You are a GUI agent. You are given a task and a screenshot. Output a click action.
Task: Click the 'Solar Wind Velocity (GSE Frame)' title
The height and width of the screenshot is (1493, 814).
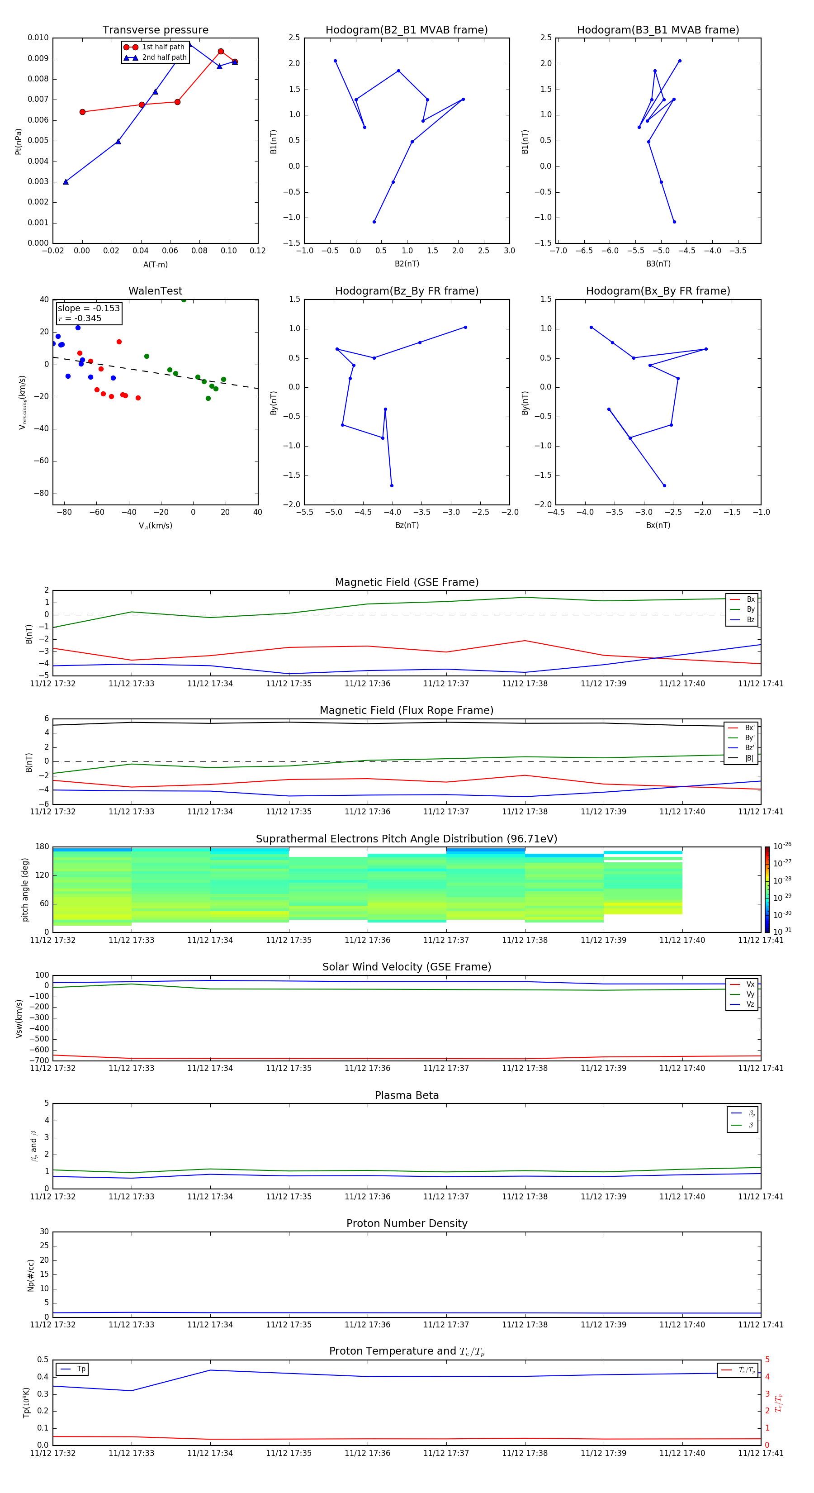(x=407, y=967)
